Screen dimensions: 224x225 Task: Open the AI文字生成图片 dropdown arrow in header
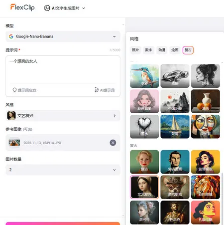[x=84, y=8]
